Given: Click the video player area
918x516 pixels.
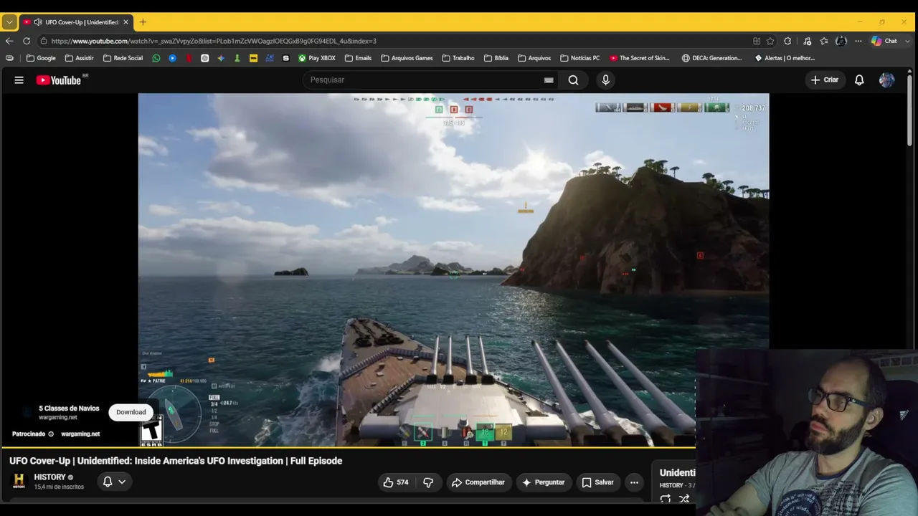Looking at the screenshot, I should point(453,269).
